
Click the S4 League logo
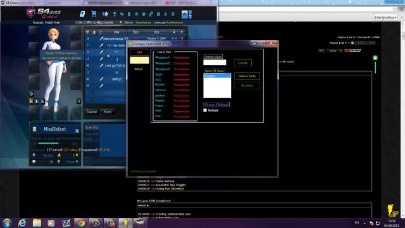click(x=44, y=13)
